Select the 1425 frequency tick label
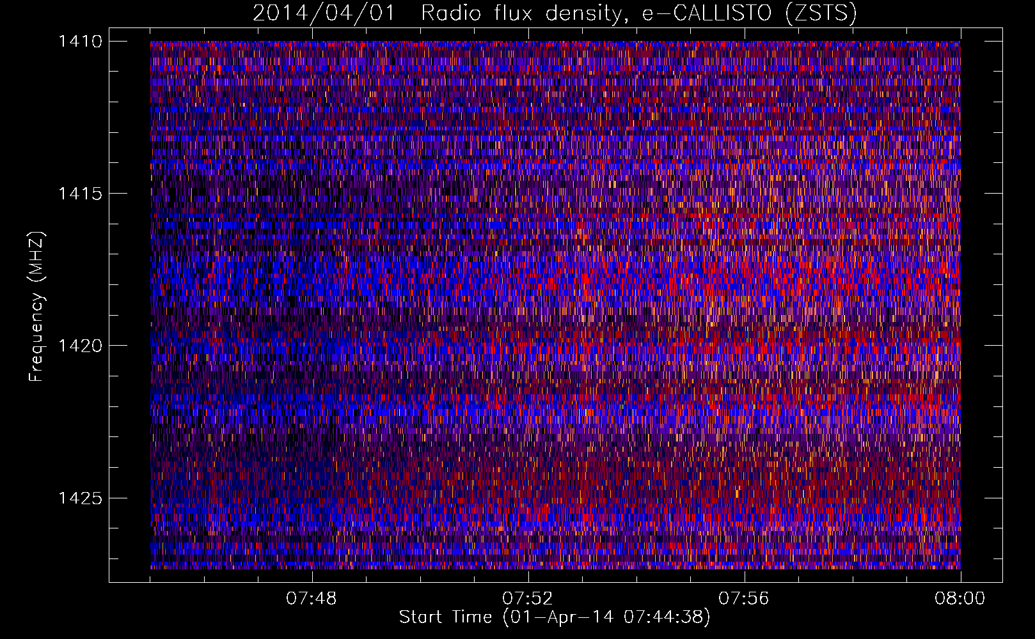Viewport: 1035px width, 639px height. 80,498
